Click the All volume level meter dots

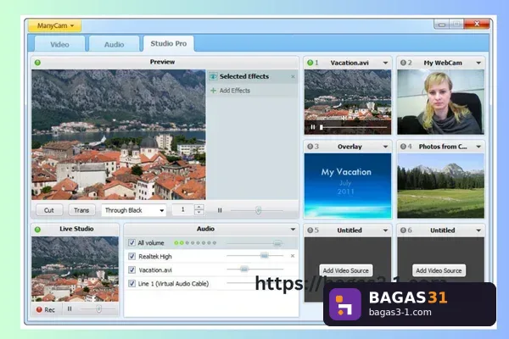[x=195, y=242]
